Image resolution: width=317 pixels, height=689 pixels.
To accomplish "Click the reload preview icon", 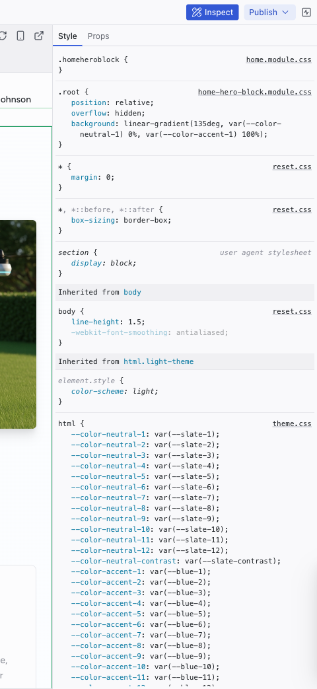I will [3, 36].
